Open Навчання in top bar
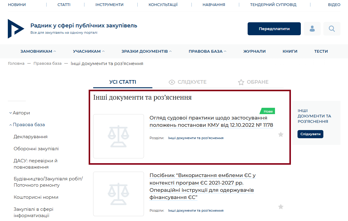This screenshot has height=221, width=348. (x=214, y=5)
